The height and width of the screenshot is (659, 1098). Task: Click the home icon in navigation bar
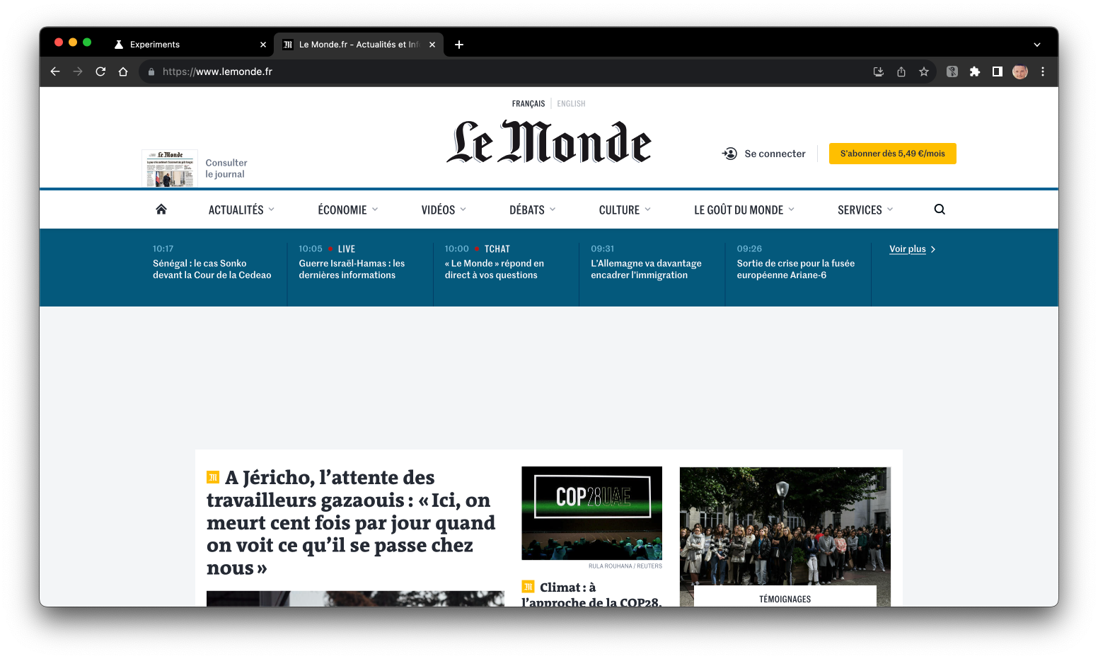[x=161, y=210]
